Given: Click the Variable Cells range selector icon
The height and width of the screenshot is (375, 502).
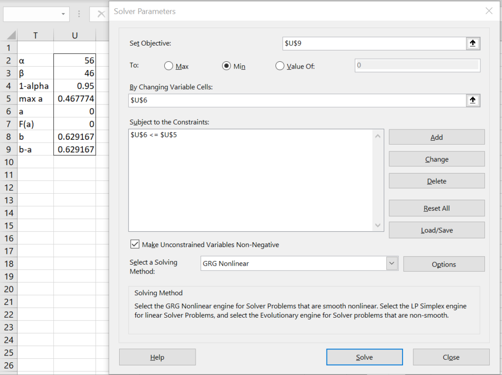Looking at the screenshot, I should tap(472, 100).
